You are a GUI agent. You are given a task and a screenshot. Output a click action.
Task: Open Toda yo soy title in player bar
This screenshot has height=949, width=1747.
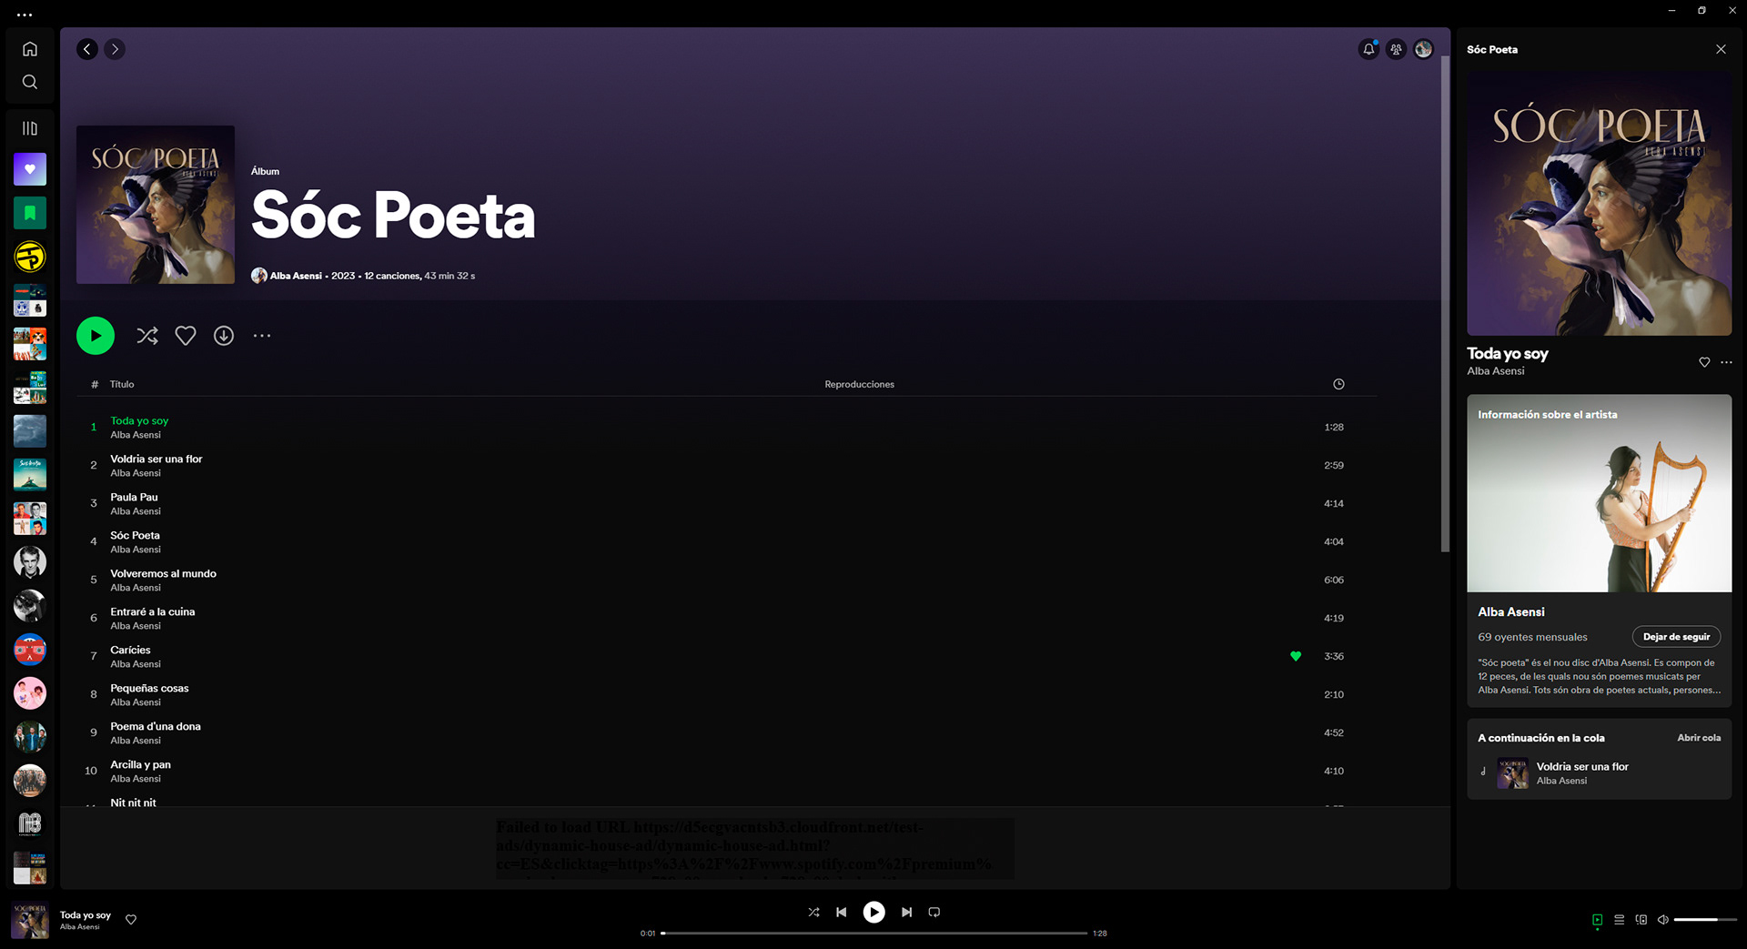[x=86, y=915]
